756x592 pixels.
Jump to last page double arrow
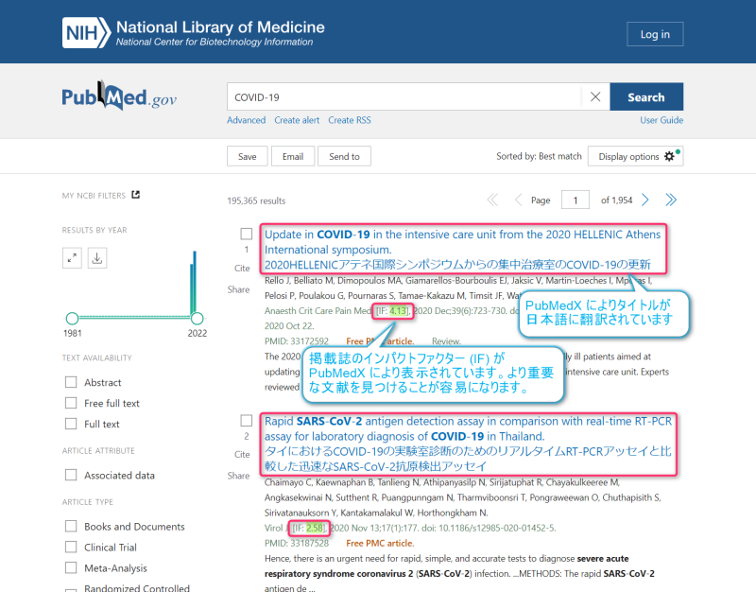(671, 200)
